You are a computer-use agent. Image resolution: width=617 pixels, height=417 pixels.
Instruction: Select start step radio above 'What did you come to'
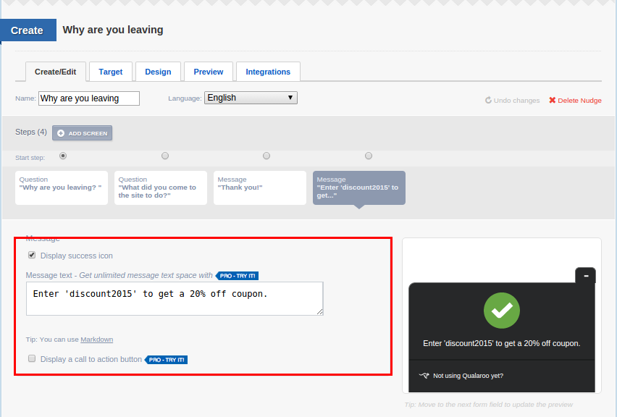coord(165,156)
